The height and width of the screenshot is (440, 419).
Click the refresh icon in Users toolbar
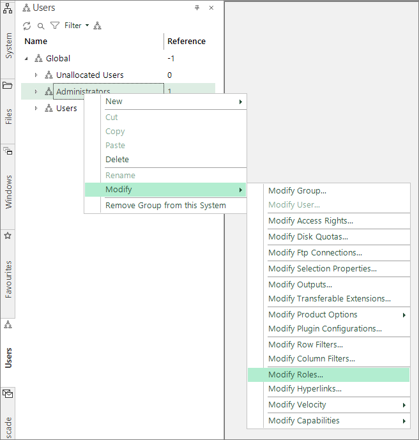(x=27, y=26)
